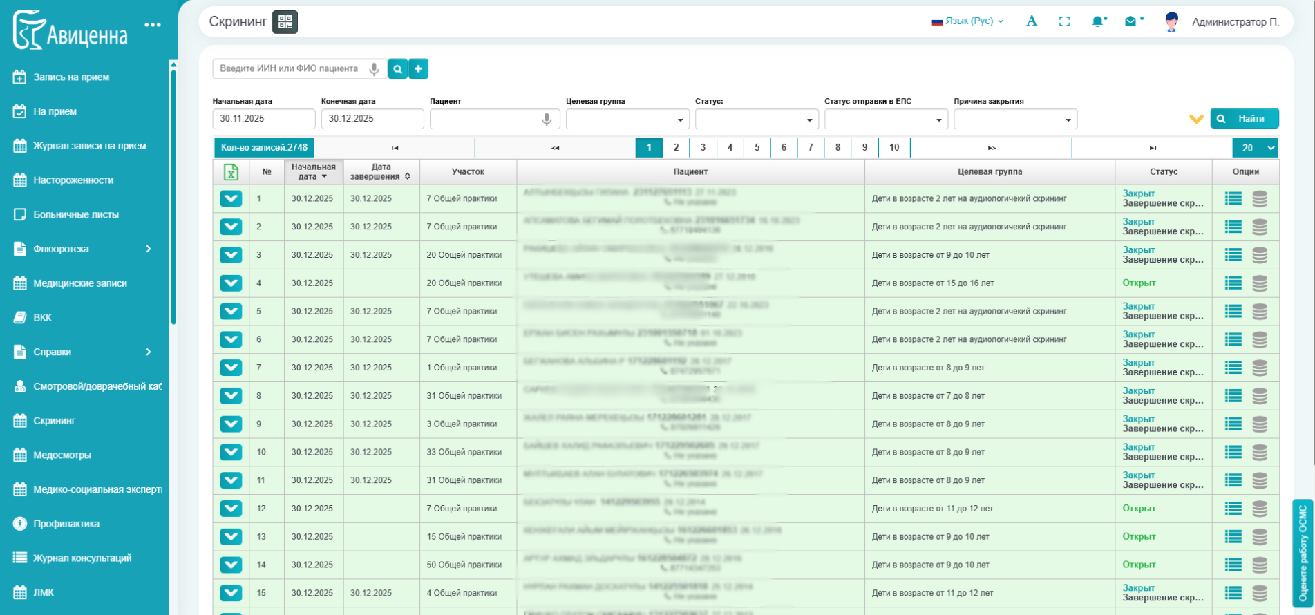The image size is (1315, 615).
Task: Click the QR code icon beside Скрининг
Action: [285, 22]
